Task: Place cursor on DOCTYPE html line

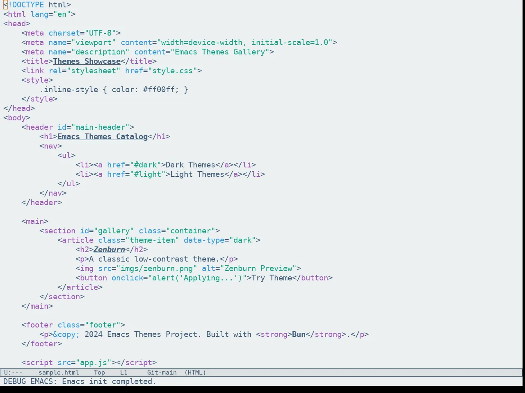Action: pyautogui.click(x=37, y=5)
